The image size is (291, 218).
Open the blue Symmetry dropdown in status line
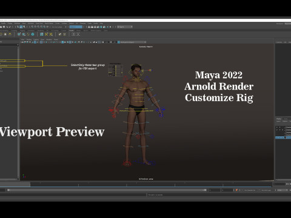point(76,27)
